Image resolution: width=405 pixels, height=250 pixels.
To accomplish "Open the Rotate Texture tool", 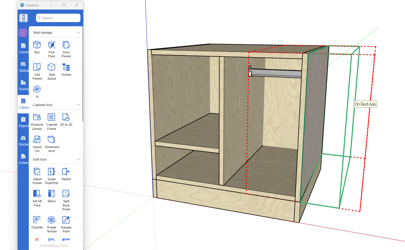I will [x=52, y=224].
